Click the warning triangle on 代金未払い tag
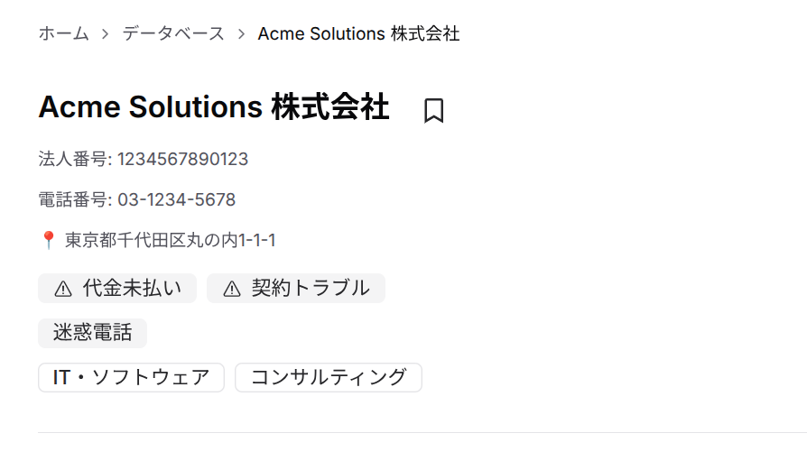 63,289
